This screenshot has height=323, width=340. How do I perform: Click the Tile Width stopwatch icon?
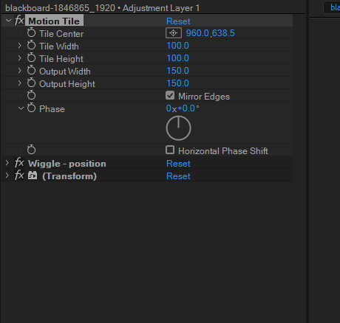tap(31, 45)
